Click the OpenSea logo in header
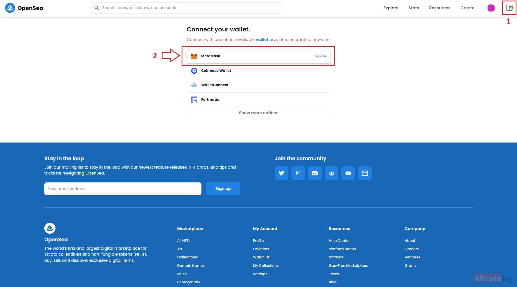The width and height of the screenshot is (517, 287). [24, 8]
